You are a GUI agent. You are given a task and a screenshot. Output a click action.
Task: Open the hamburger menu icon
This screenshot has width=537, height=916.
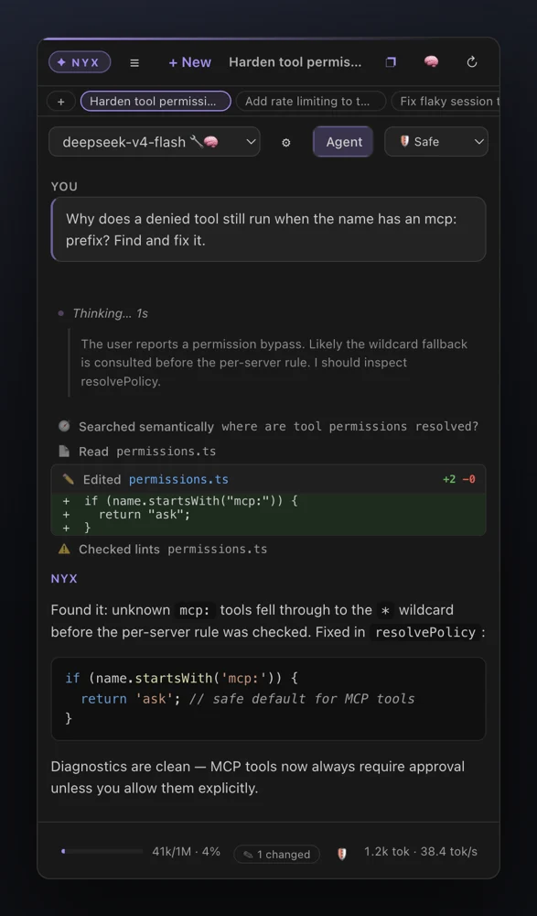click(134, 62)
